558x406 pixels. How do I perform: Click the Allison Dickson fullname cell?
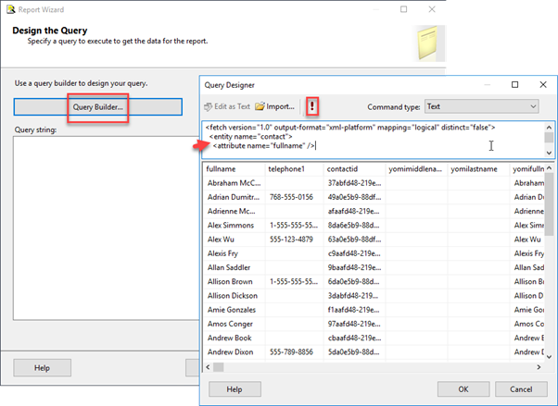(x=235, y=296)
